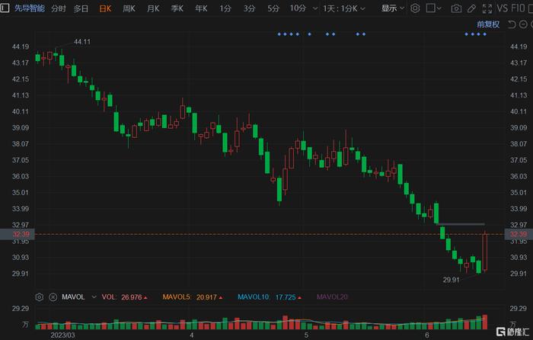The width and height of the screenshot is (533, 340).
Task: Select the 年K yearly tab
Action: pos(201,8)
